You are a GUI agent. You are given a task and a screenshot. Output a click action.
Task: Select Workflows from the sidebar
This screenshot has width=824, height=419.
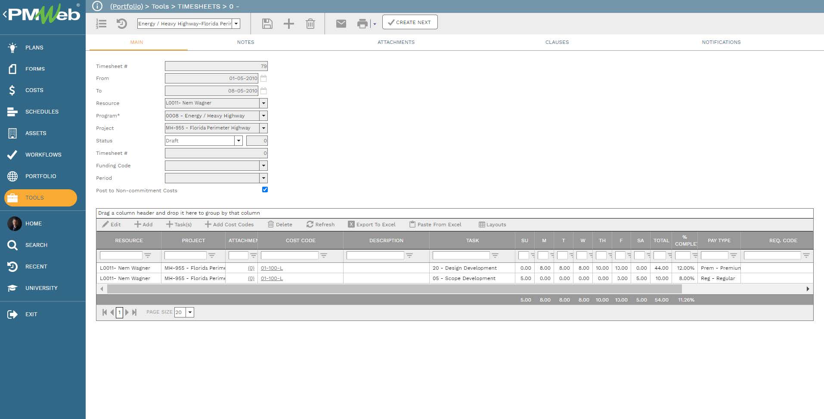point(43,154)
